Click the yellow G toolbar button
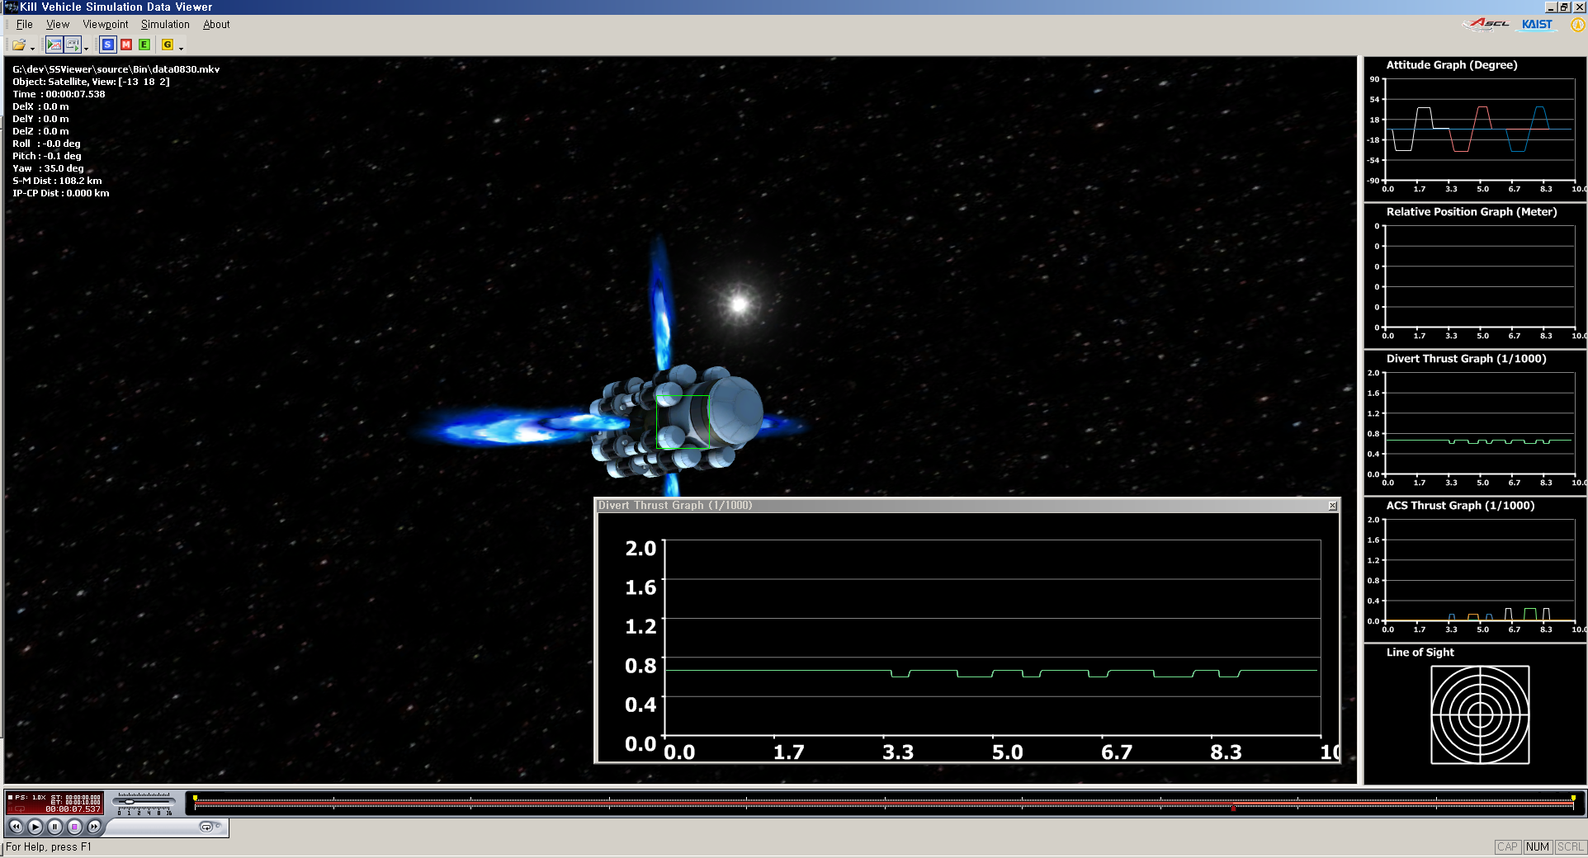Viewport: 1588px width, 858px height. pyautogui.click(x=168, y=45)
